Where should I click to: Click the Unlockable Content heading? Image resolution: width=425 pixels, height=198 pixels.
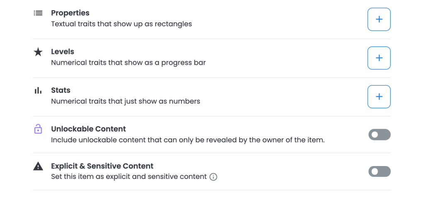89,129
